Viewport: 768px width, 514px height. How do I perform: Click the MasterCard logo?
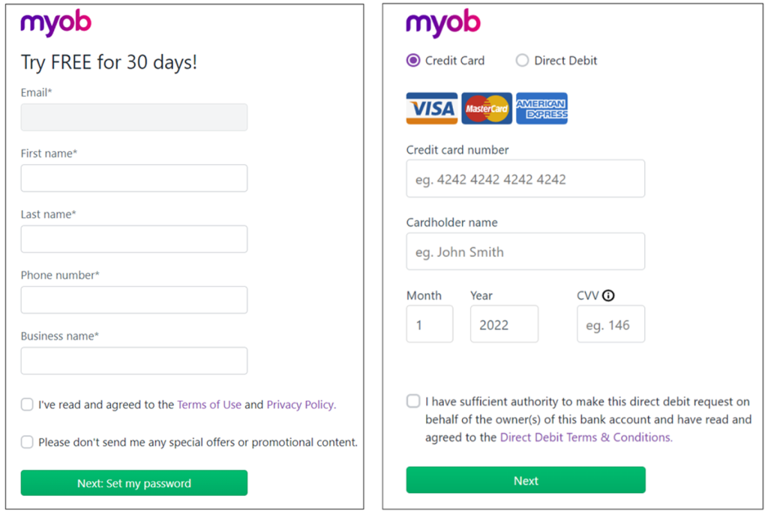point(486,108)
